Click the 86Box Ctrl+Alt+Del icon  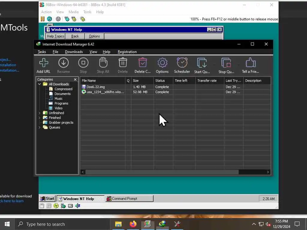coord(67,19)
